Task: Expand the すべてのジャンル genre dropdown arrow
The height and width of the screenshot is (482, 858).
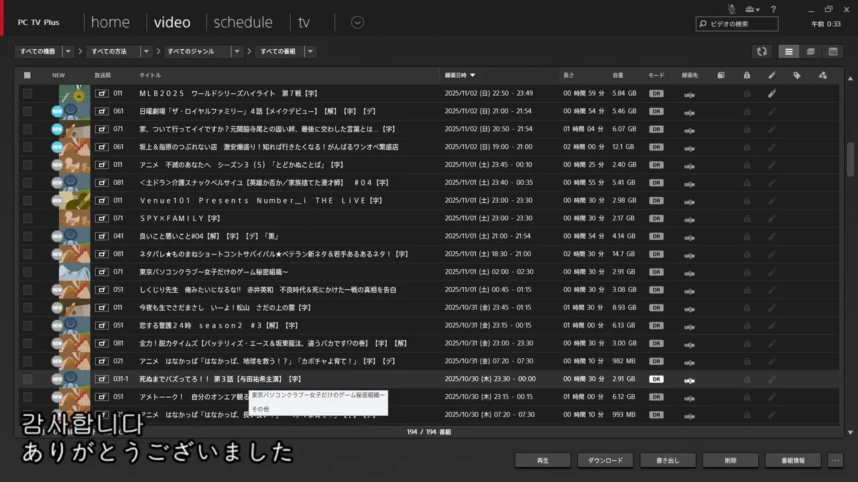Action: point(237,52)
